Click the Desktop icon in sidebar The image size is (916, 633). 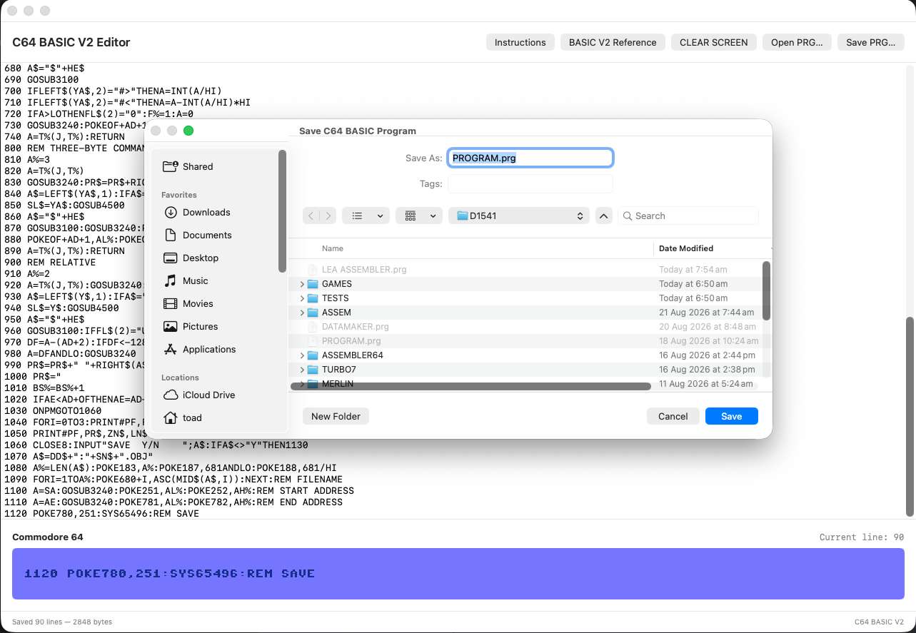170,258
